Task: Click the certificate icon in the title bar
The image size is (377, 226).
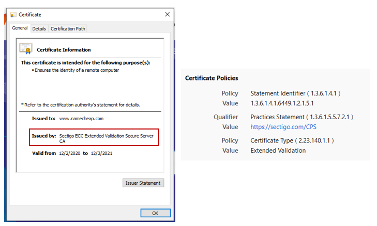Action: [x=13, y=14]
